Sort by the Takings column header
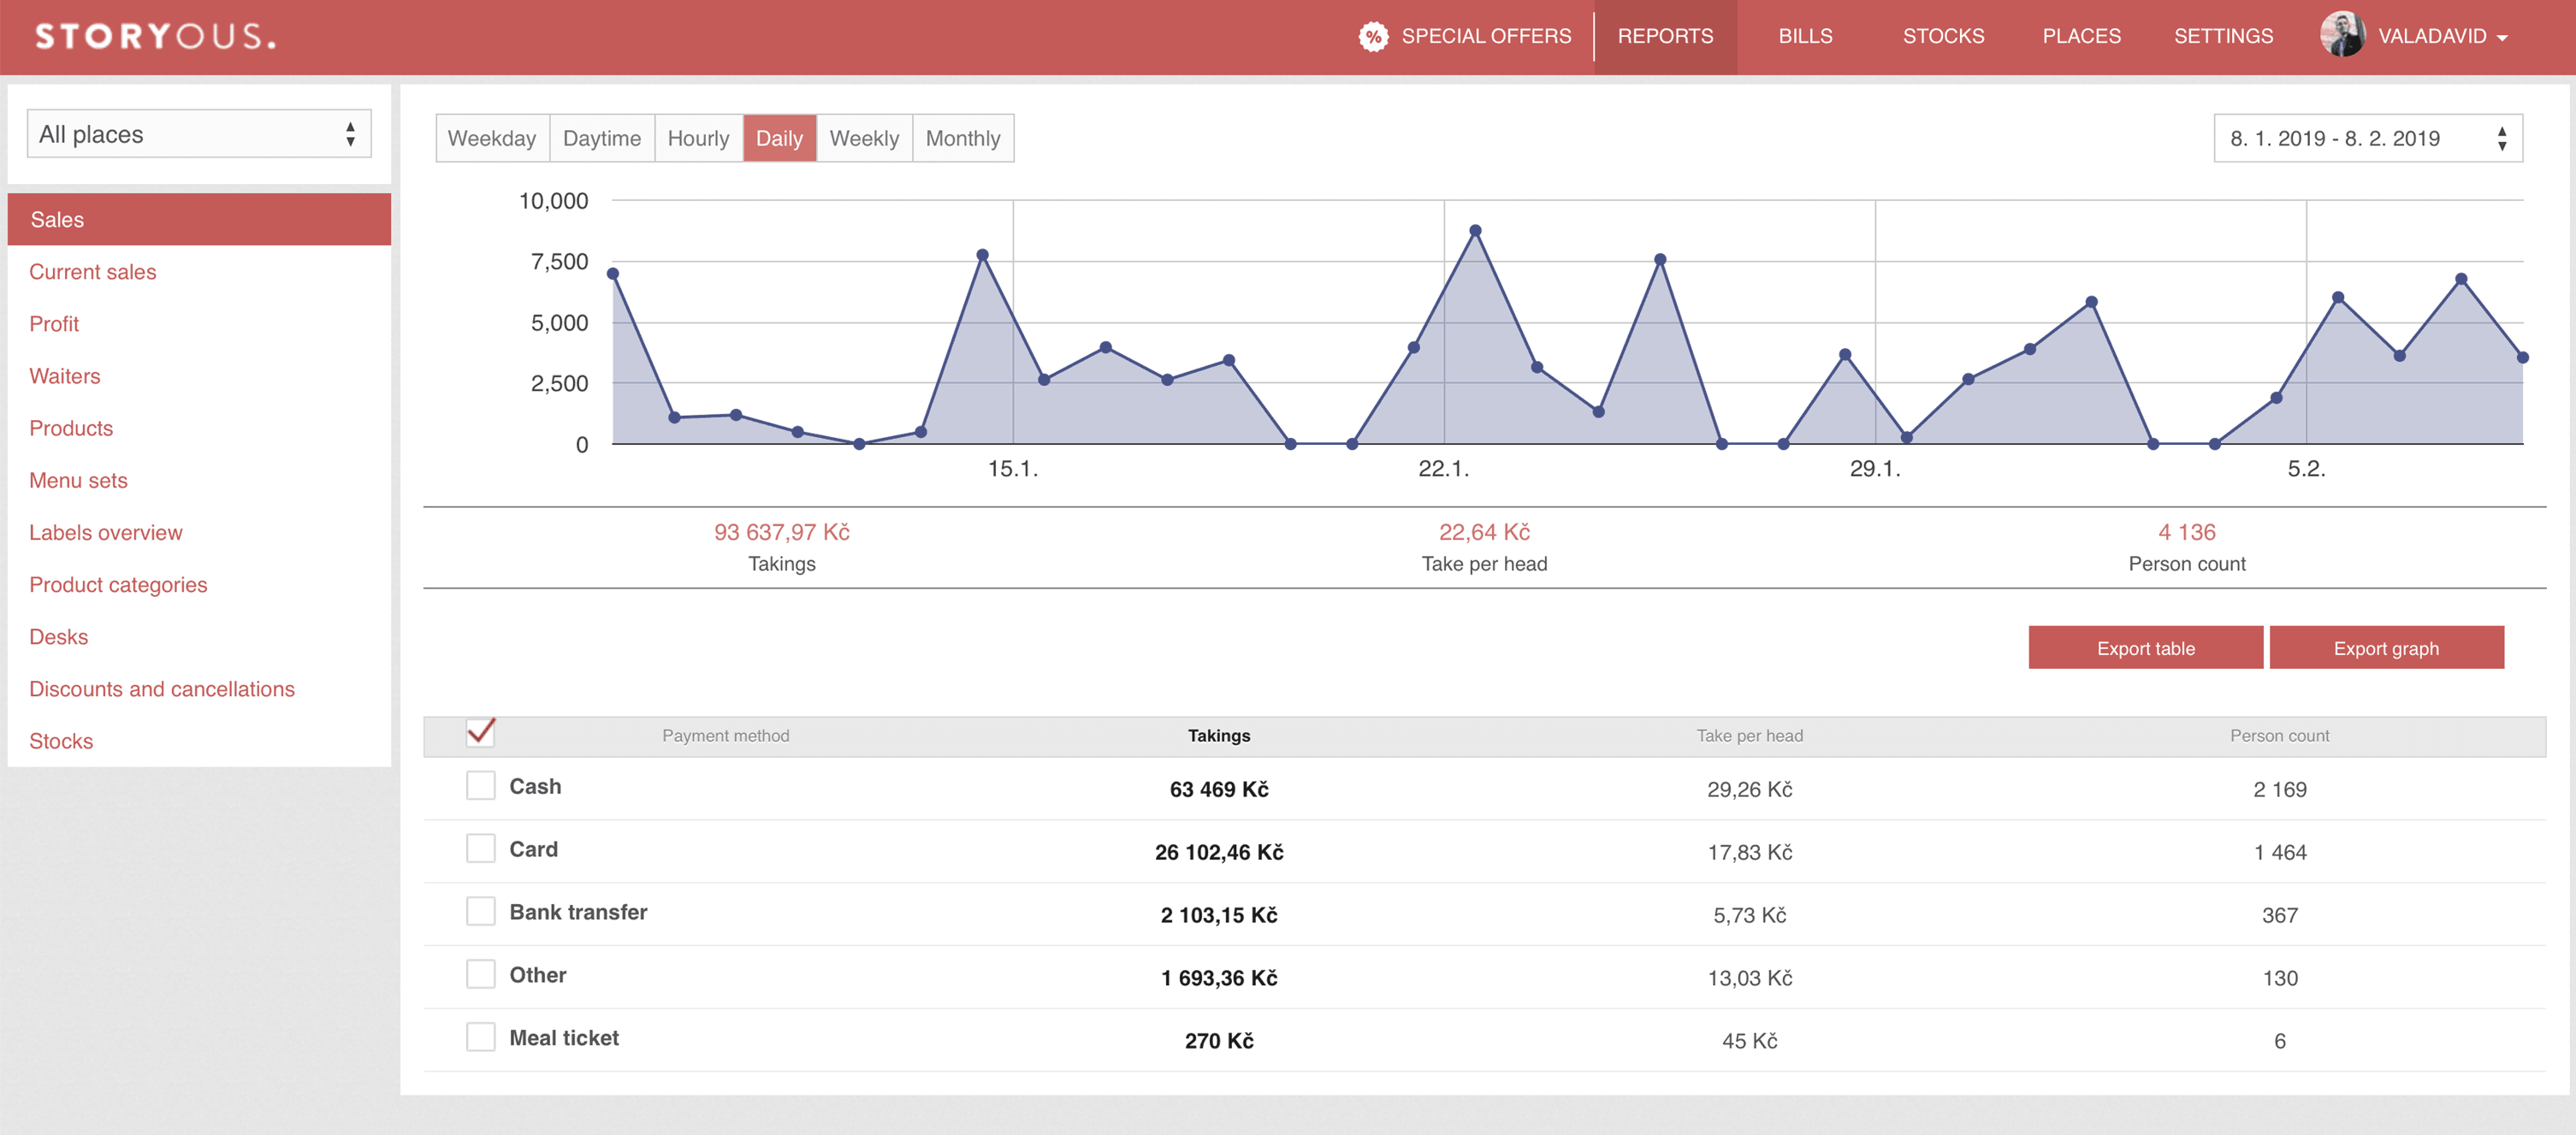 pyautogui.click(x=1218, y=736)
